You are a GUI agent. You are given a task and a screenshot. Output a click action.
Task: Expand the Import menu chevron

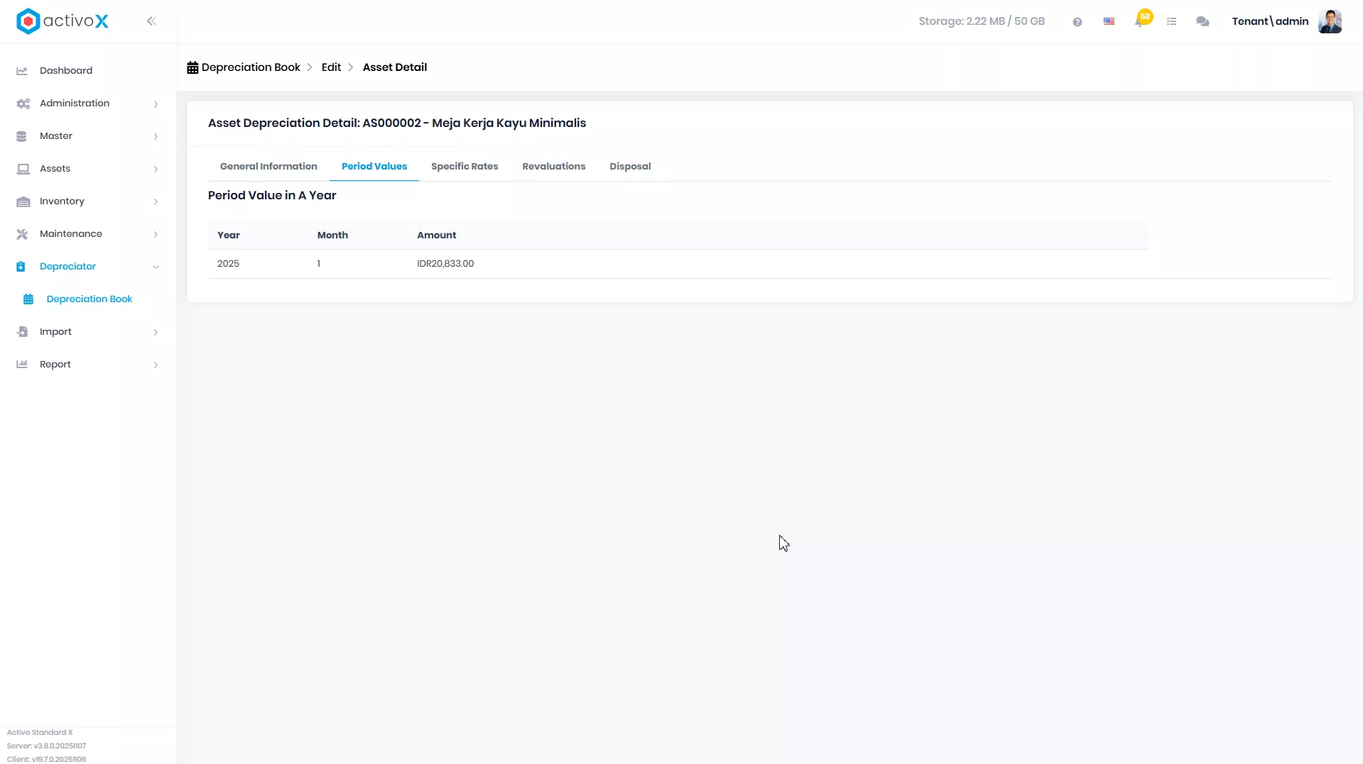pos(156,333)
